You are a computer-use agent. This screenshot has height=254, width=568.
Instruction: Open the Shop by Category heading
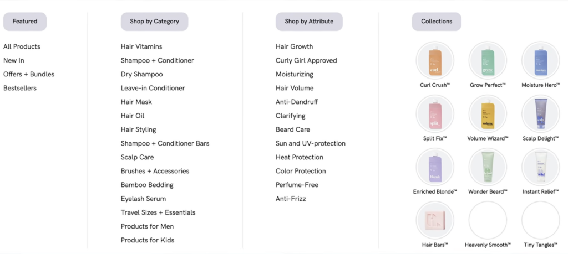coord(154,22)
